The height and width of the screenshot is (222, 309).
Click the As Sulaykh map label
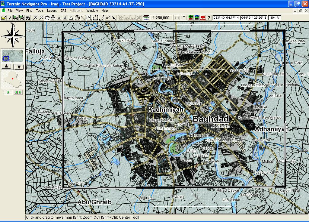tap(174, 65)
